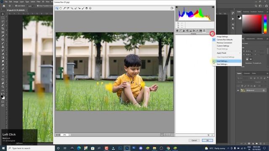Select the Zoom tool in Camera Raw toolbar
Viewport: 269px width, 151px height.
pos(57,8)
